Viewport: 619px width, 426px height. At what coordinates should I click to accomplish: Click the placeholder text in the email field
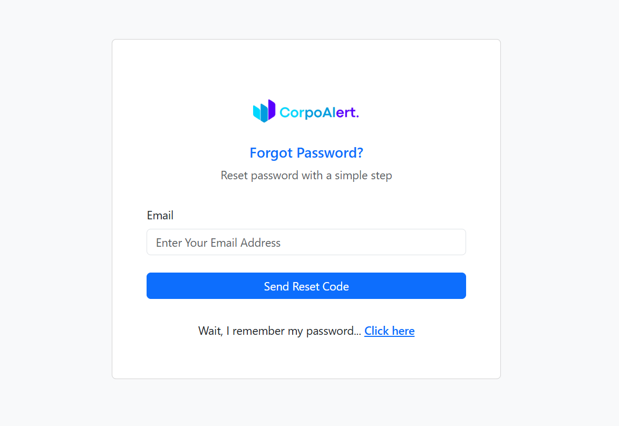218,243
